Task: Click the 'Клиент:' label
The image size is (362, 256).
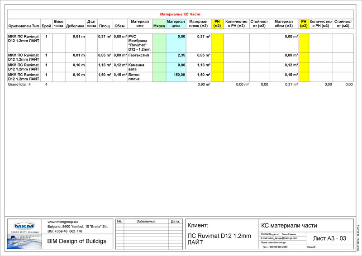Action: click(x=198, y=225)
